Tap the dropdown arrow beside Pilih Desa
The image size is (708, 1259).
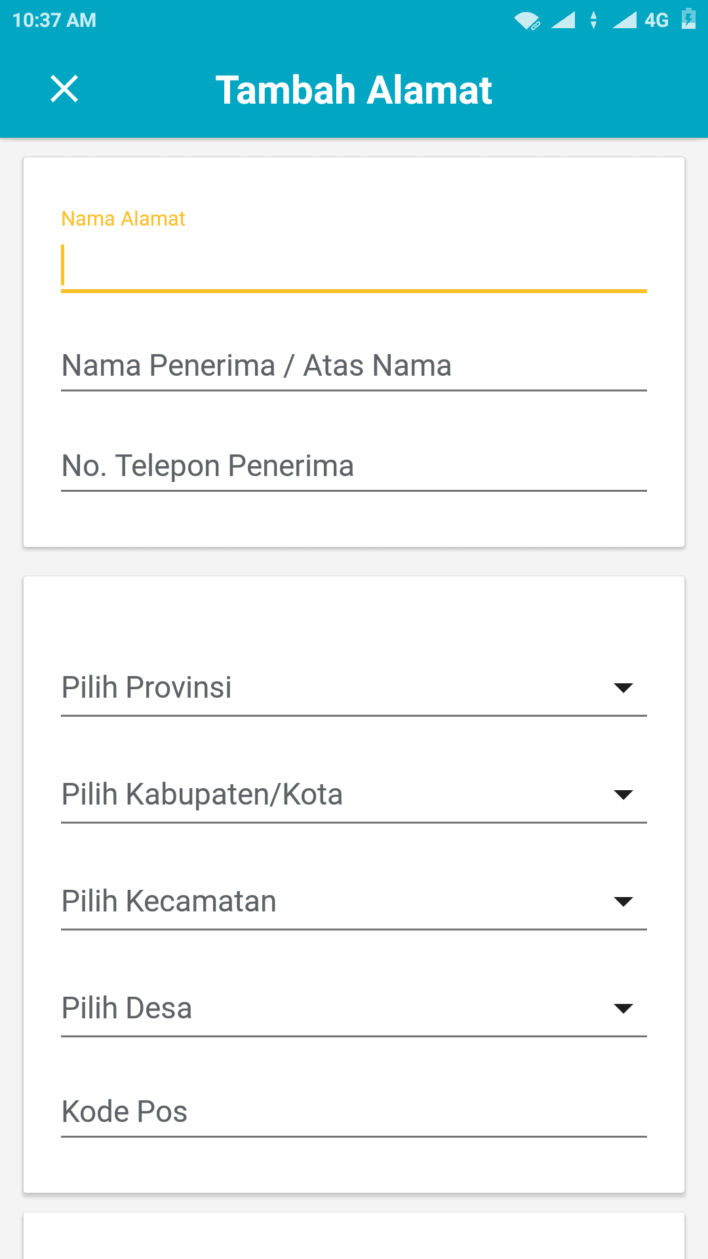(x=623, y=1009)
